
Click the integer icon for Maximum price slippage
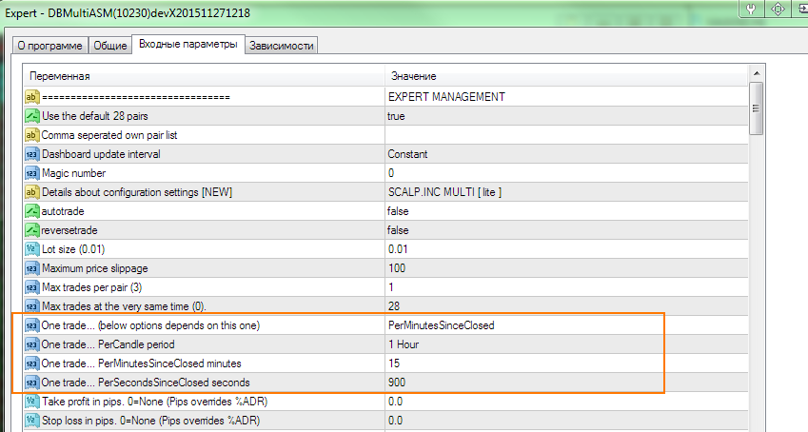(32, 268)
